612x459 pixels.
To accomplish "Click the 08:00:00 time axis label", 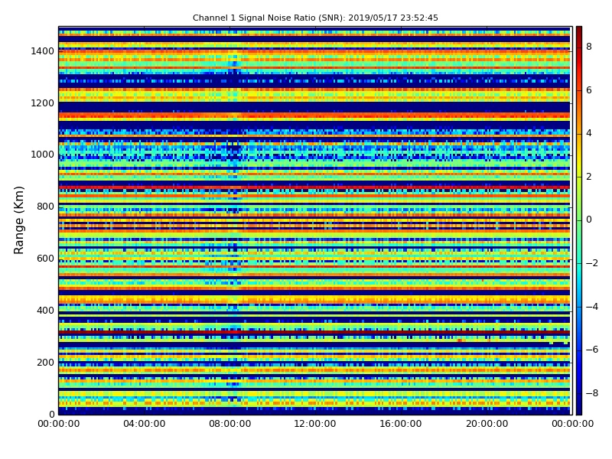I will click(x=230, y=424).
